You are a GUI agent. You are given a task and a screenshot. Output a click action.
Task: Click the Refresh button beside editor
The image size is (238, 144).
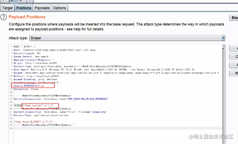[x=234, y=73]
